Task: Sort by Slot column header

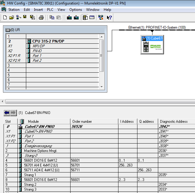Action: click(11, 122)
